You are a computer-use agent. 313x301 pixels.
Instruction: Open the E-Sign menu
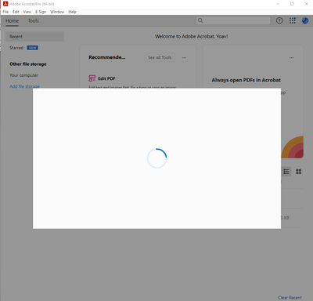(x=41, y=12)
